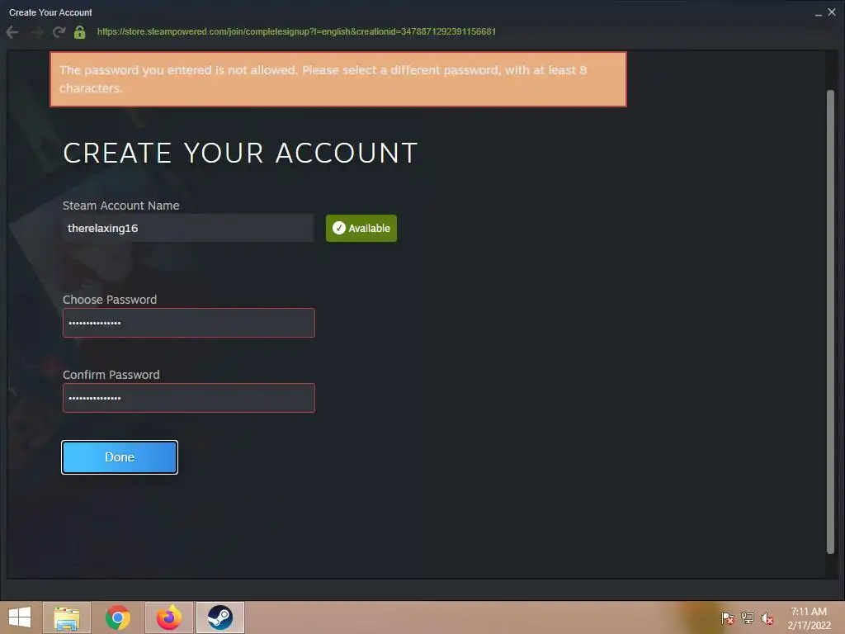Viewport: 845px width, 634px height.
Task: Close the Create Your Account window
Action: coord(832,12)
